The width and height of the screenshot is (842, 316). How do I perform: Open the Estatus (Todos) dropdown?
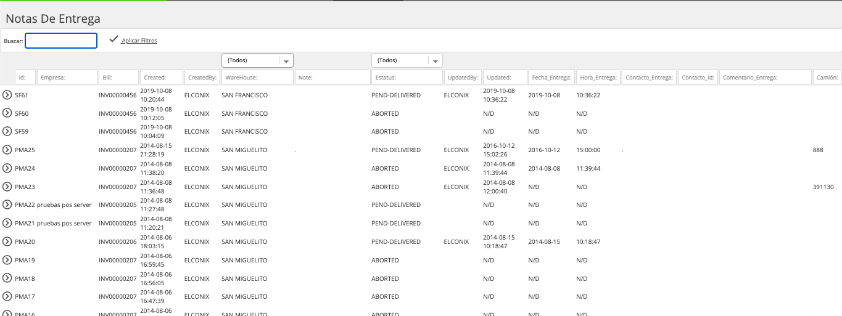coord(407,60)
